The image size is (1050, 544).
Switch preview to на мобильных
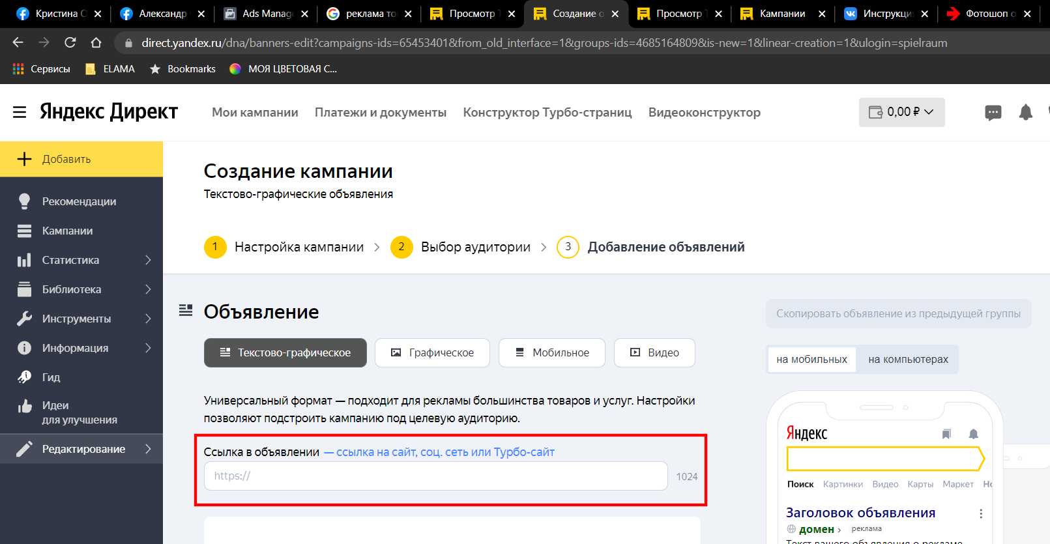point(811,359)
